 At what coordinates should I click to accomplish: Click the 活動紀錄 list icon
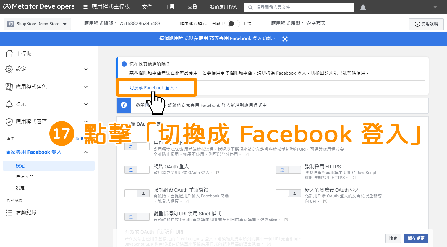[x=9, y=212]
